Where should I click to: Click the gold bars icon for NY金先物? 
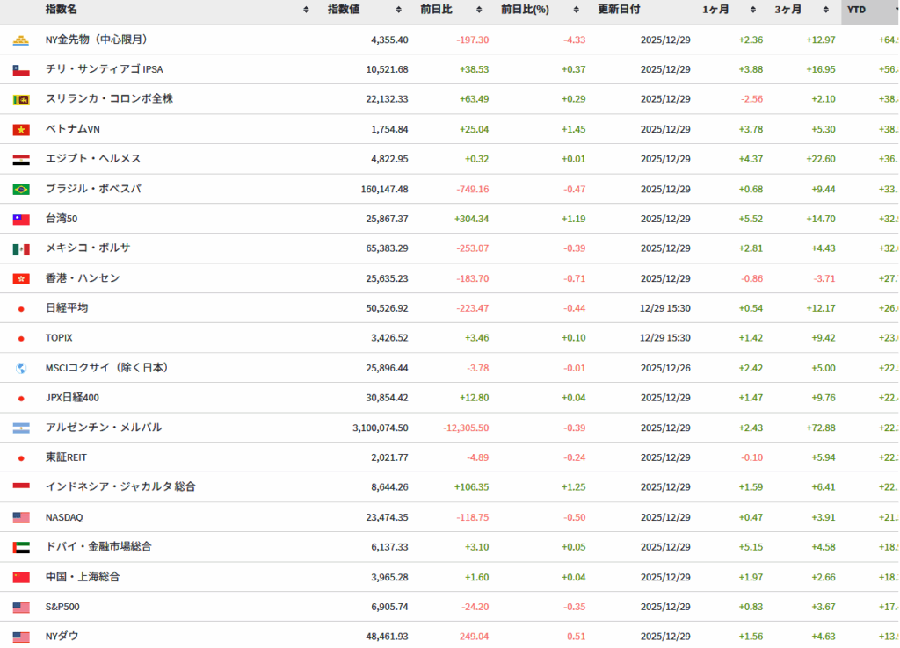(21, 40)
